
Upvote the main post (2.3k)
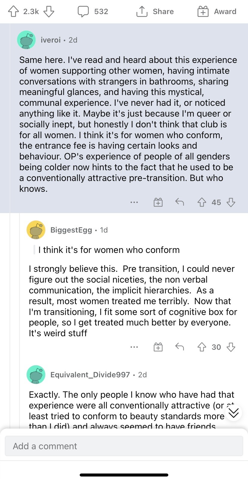(13, 12)
